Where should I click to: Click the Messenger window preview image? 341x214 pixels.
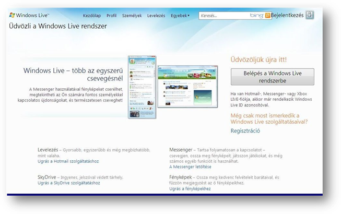point(142,86)
